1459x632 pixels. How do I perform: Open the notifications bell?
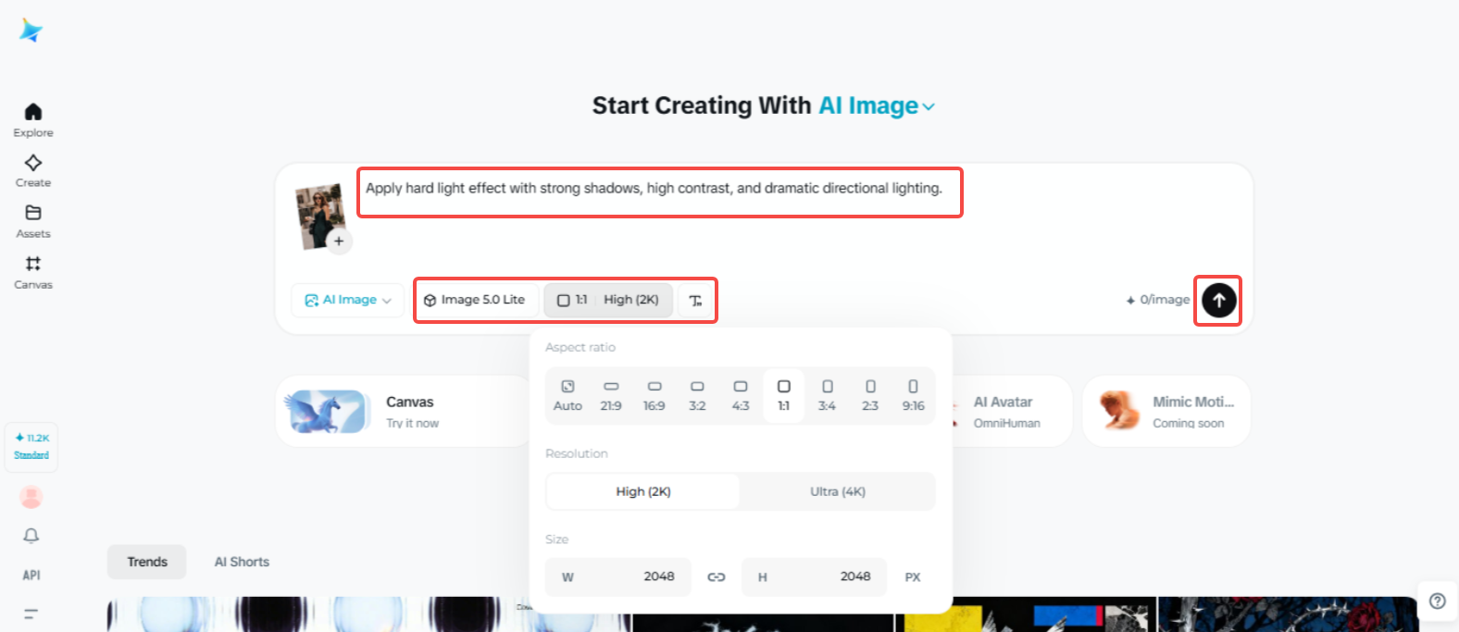tap(31, 536)
